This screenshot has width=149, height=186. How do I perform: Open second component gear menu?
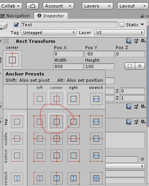(143, 106)
